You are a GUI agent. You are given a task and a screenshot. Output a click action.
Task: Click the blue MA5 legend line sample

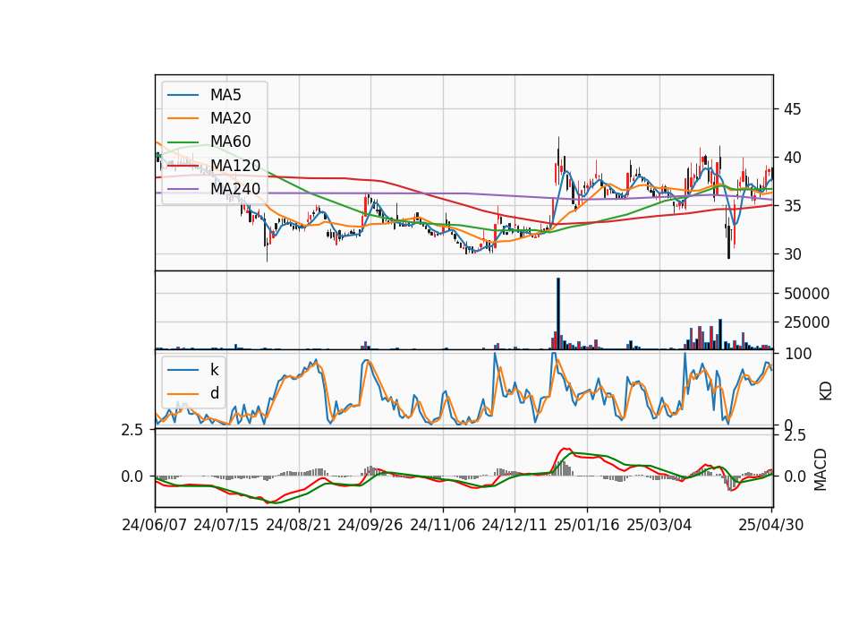[x=183, y=96]
